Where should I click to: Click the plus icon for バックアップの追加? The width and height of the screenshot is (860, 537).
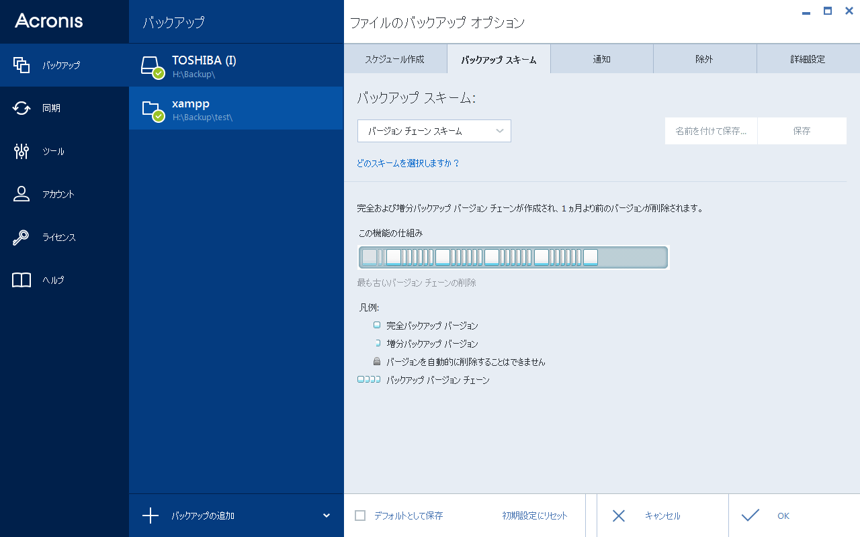pyautogui.click(x=150, y=516)
